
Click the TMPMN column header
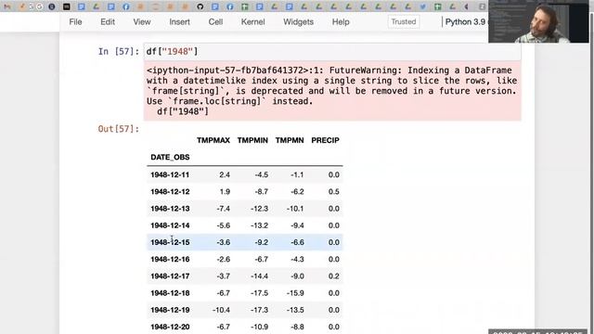pyautogui.click(x=290, y=140)
